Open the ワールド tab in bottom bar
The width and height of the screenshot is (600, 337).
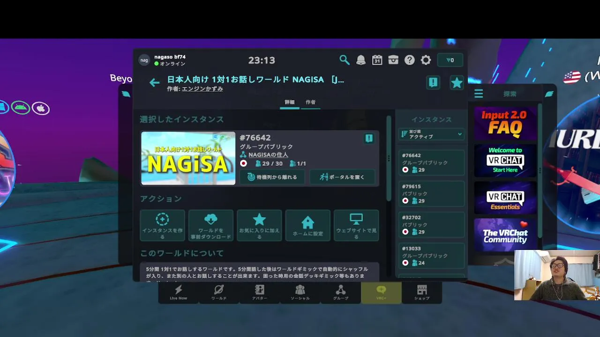[219, 292]
